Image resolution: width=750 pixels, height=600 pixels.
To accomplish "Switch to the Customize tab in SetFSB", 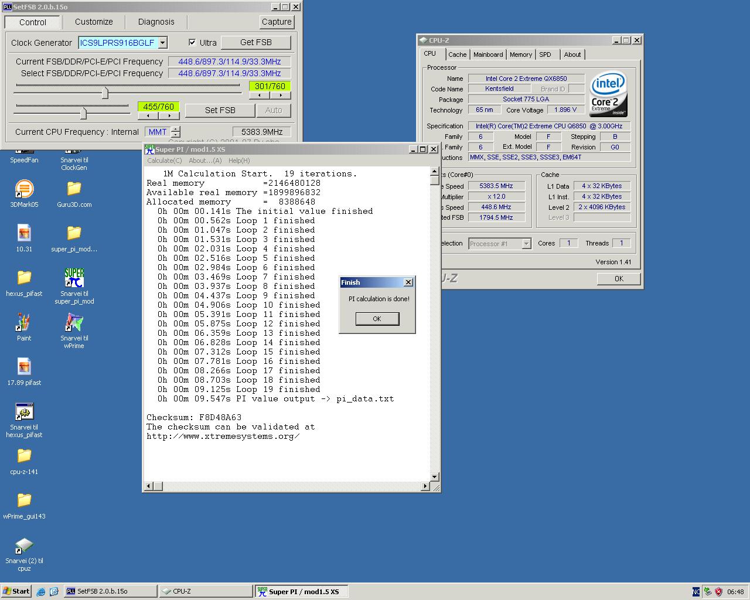I will [94, 22].
